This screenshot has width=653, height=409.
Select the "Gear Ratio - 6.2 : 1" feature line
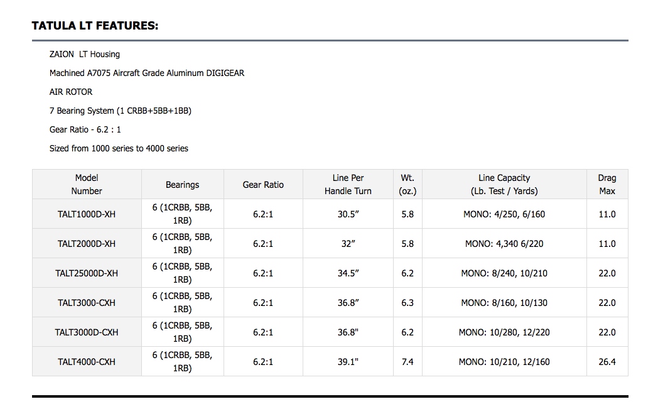[x=85, y=129]
